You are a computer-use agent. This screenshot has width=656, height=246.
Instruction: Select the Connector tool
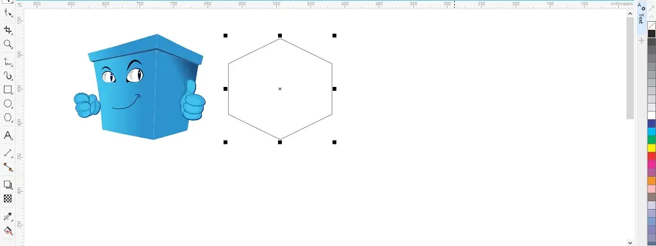point(8,167)
